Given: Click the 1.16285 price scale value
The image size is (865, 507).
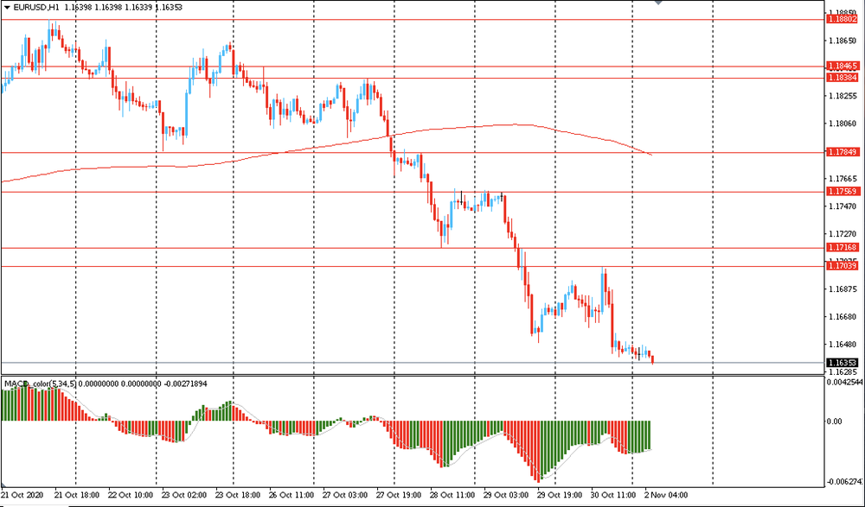Looking at the screenshot, I should point(843,372).
